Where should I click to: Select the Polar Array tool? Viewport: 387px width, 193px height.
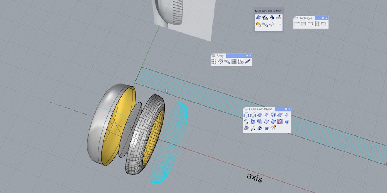click(x=221, y=61)
